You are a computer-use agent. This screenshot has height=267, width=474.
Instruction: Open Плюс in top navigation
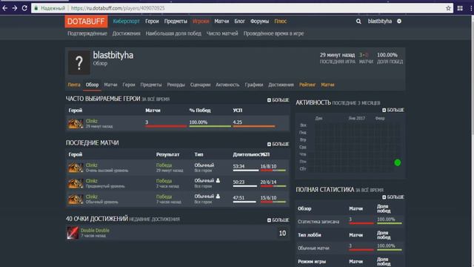pyautogui.click(x=280, y=22)
